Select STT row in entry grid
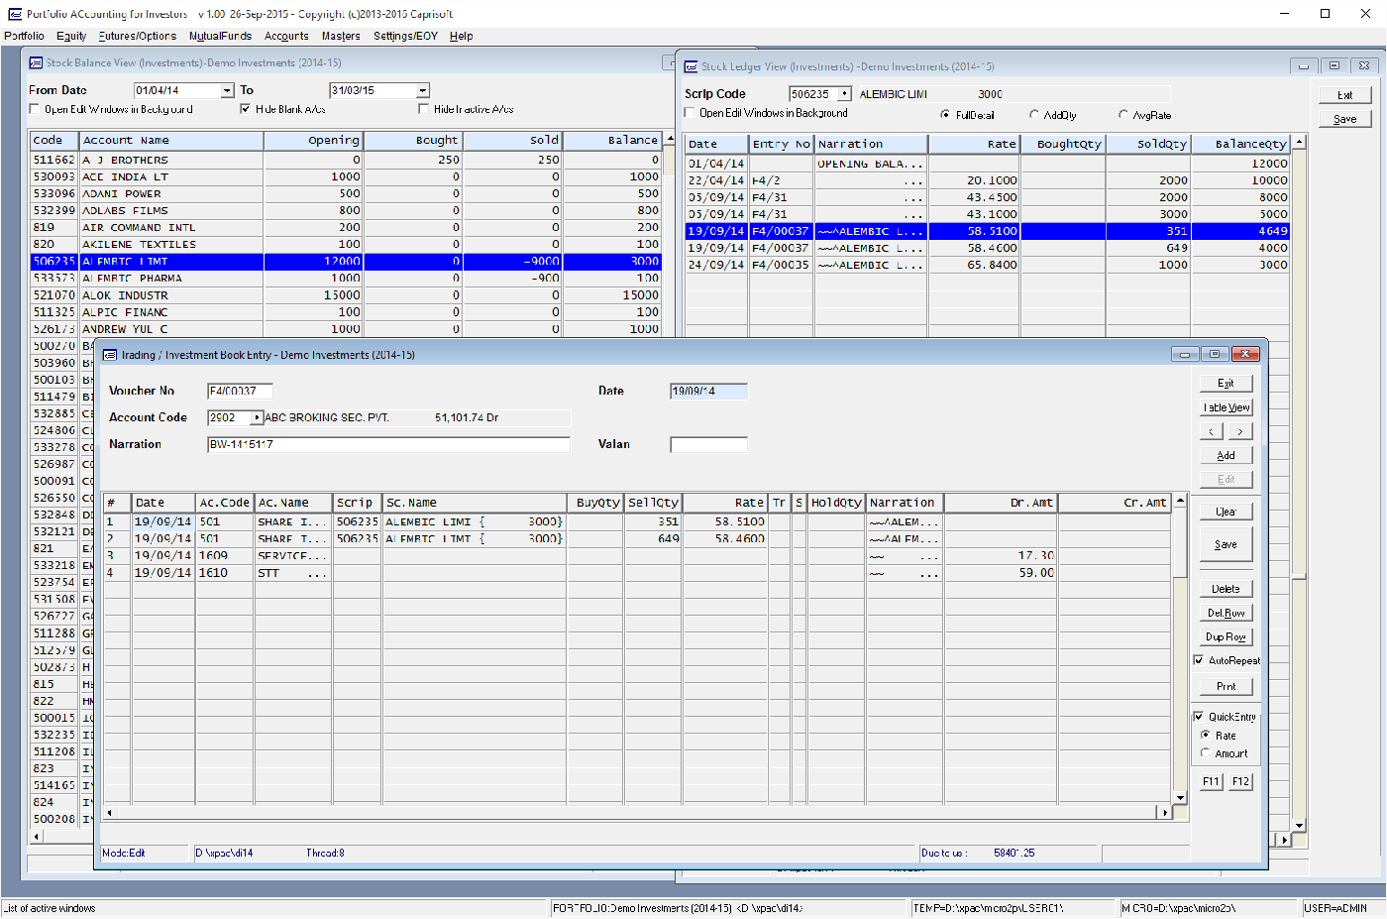 click(638, 573)
